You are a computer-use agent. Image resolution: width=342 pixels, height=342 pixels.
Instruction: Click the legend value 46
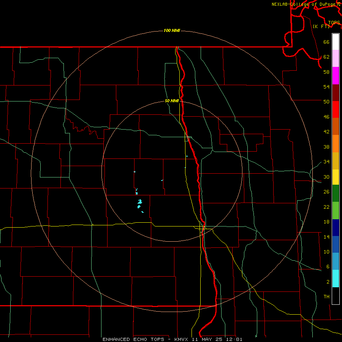click(326, 117)
